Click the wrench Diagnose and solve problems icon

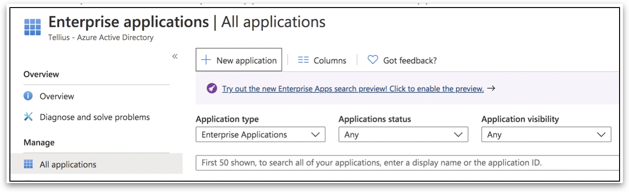(28, 117)
